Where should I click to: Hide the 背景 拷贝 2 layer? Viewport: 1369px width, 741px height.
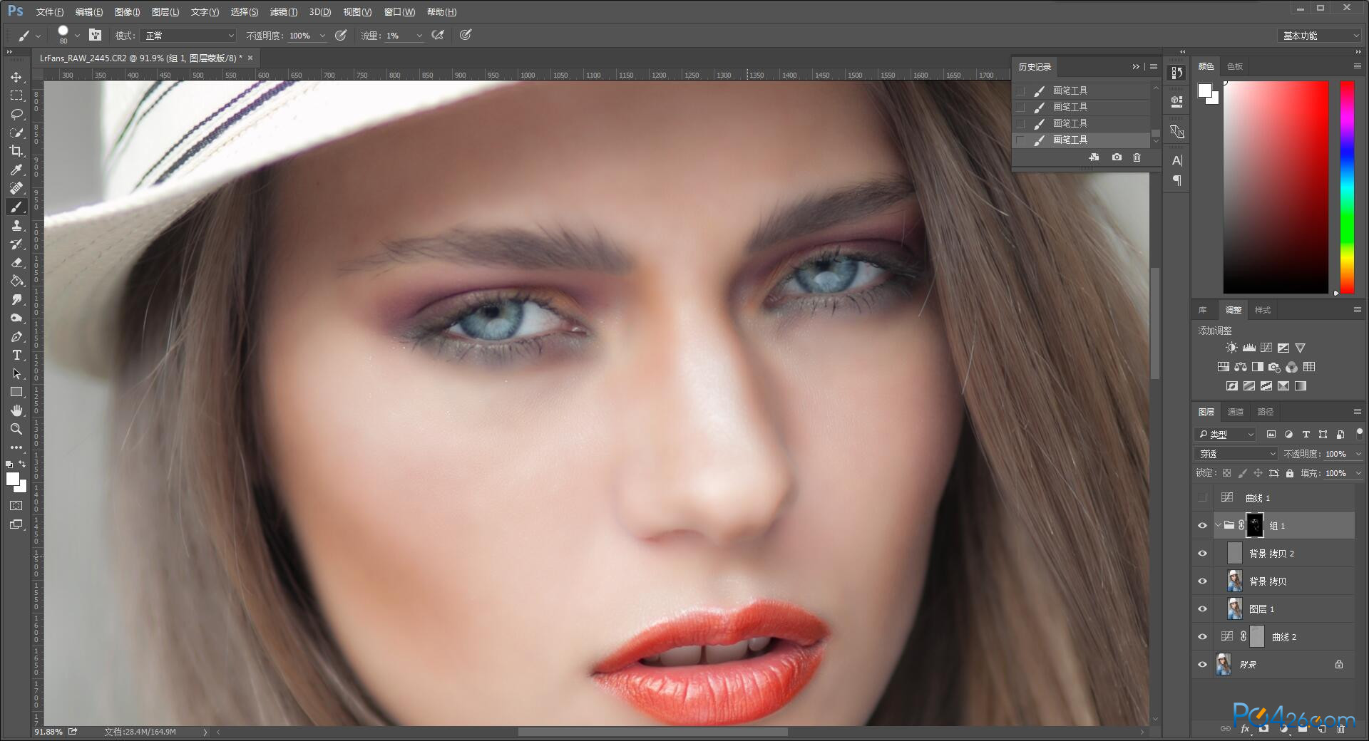1203,554
